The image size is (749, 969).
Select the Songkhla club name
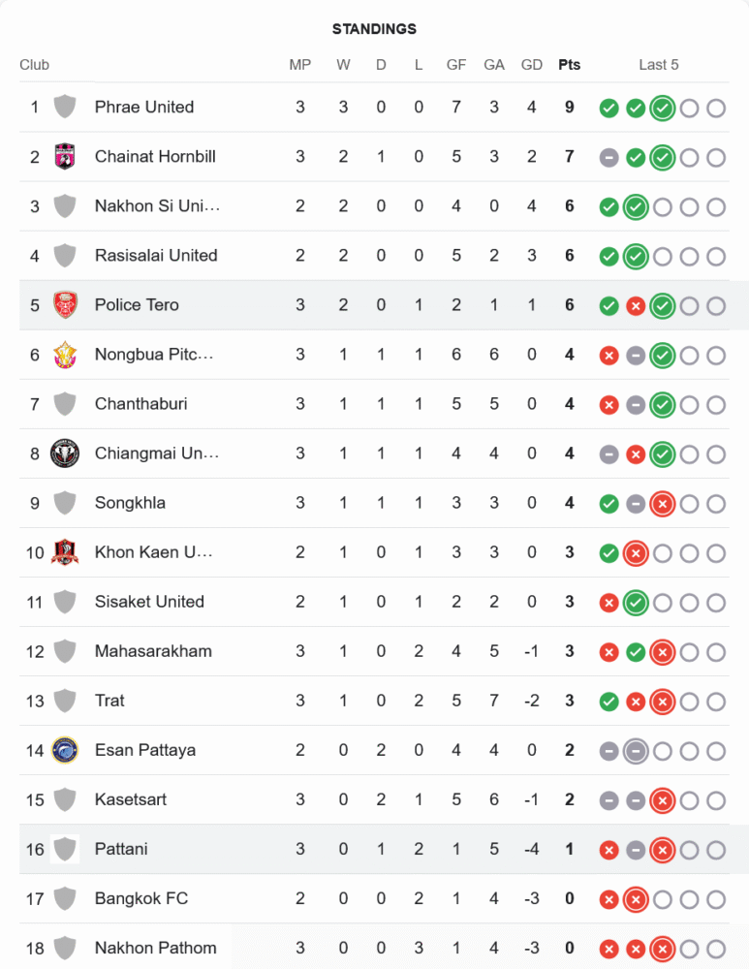click(130, 502)
